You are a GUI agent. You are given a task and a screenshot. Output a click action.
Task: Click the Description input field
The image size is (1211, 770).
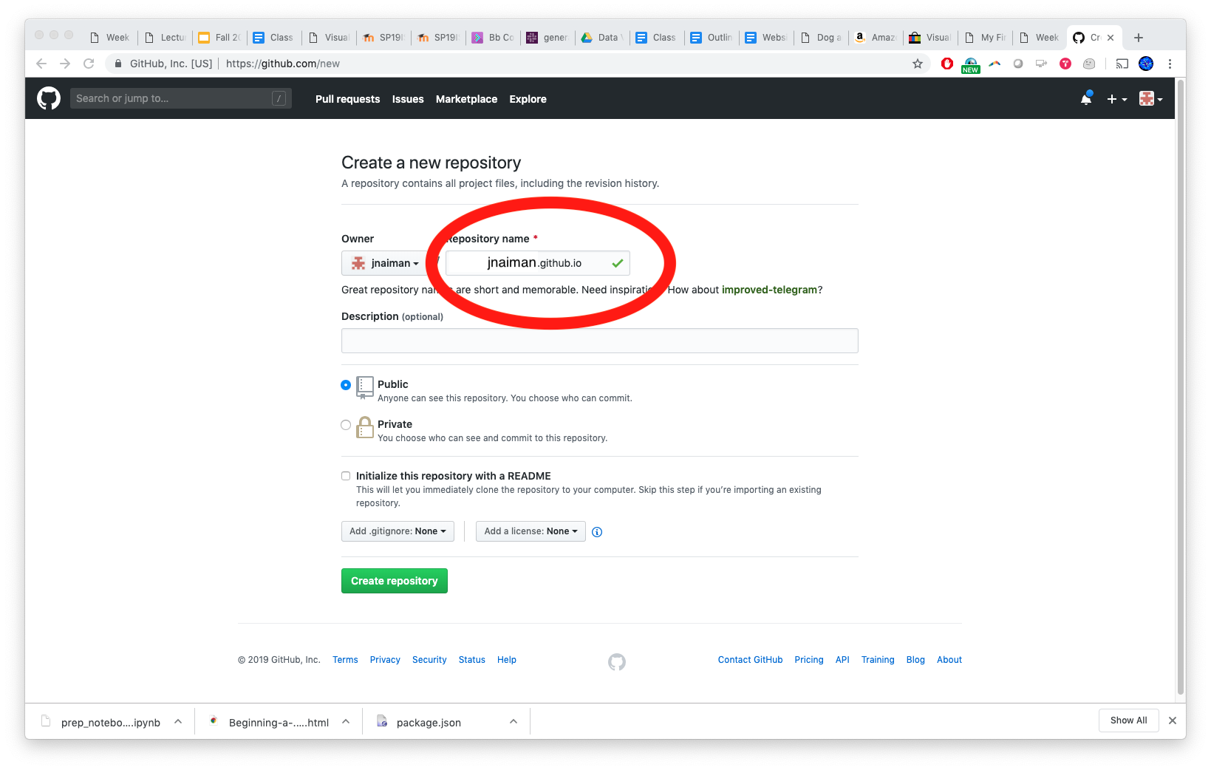(x=599, y=341)
